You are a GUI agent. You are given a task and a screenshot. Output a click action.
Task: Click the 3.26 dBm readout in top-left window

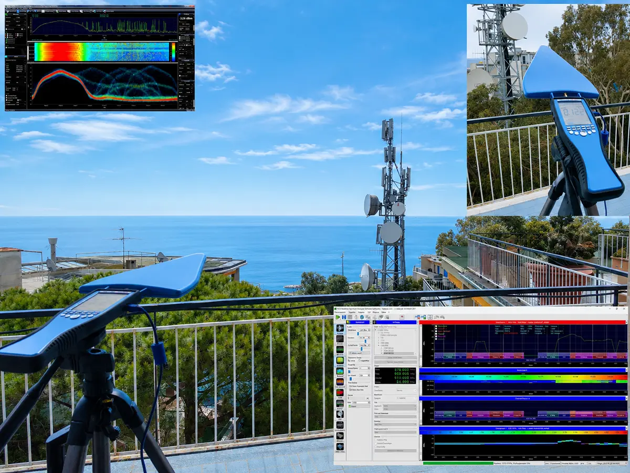(186, 18)
